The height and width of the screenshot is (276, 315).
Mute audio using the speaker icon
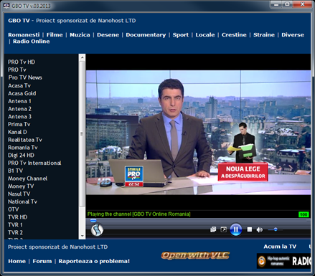(260, 229)
